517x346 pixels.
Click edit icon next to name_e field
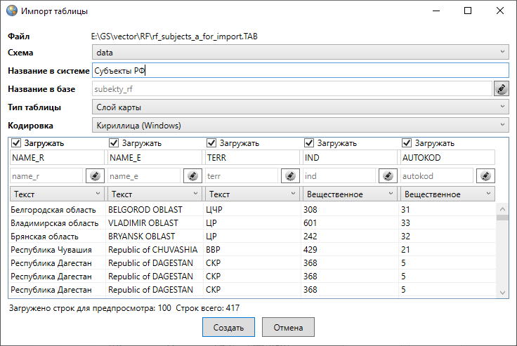pos(192,175)
